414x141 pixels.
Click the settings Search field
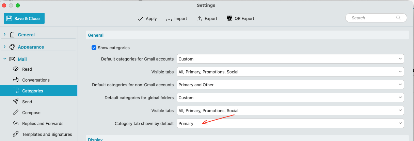(372, 18)
